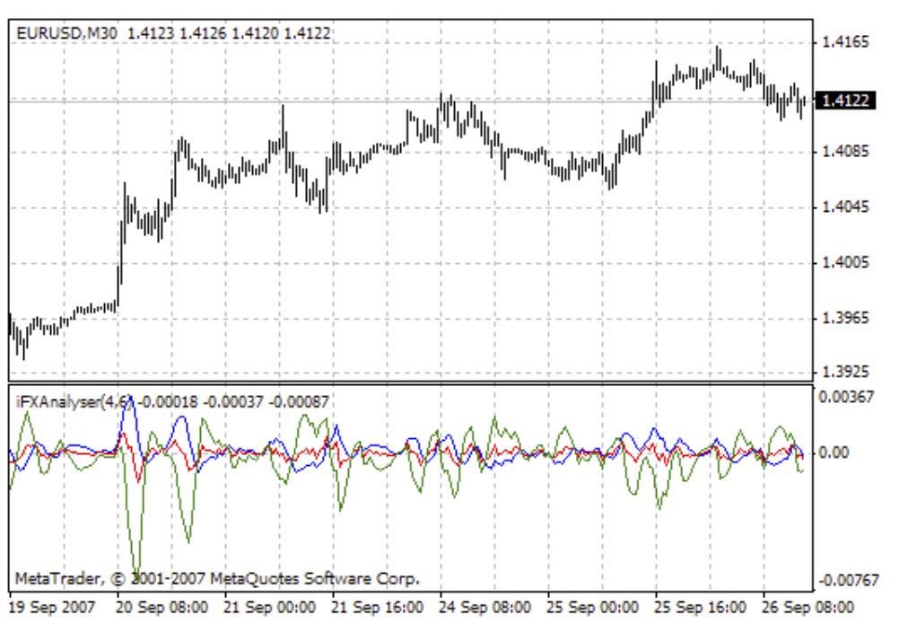Image resolution: width=908 pixels, height=641 pixels.
Task: Click the 26 Sep 08:00 time label
Action: (808, 608)
